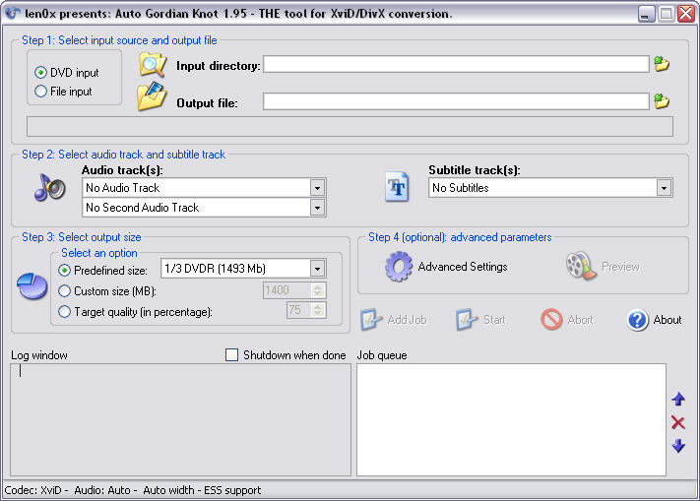Click the Start button label
This screenshot has width=700, height=501.
(x=494, y=320)
